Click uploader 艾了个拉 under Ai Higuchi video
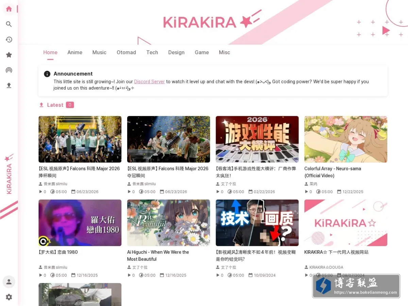Screen dimensions: 408x306 tap(140, 268)
